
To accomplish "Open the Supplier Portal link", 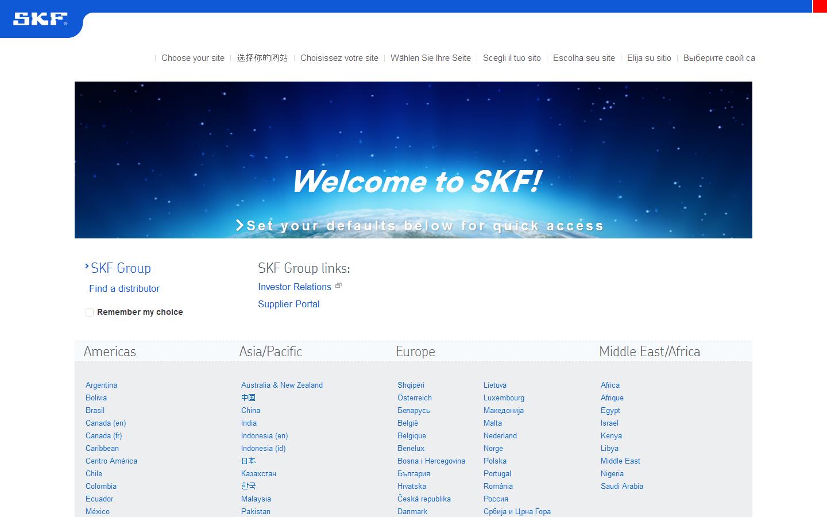I will (x=288, y=304).
